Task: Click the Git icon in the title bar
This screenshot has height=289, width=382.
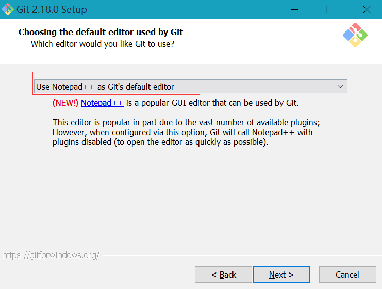Action: (8, 9)
